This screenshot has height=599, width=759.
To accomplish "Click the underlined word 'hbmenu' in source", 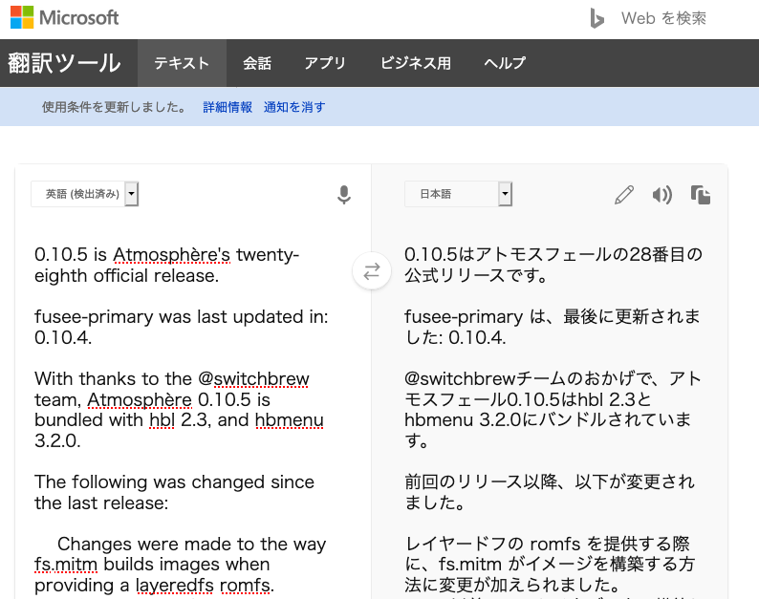I will [289, 420].
